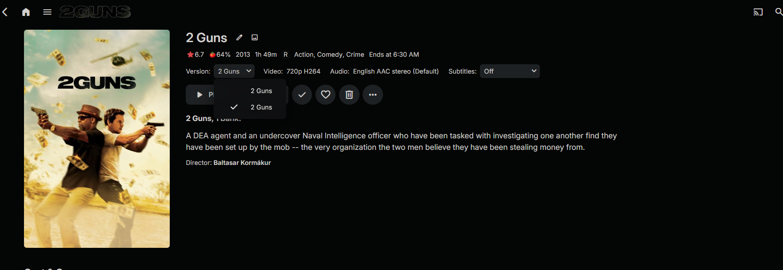Screen dimensions: 783x270
Task: Select the checked "2 Guns" version option
Action: tap(261, 107)
